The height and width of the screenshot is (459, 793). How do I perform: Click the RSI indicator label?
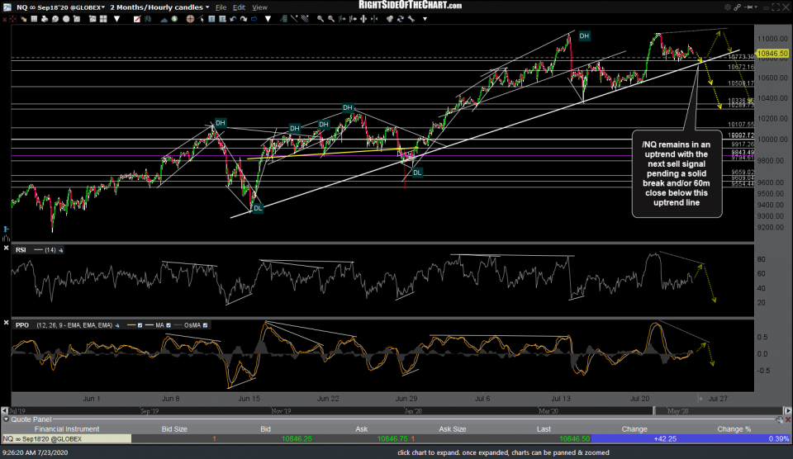click(21, 250)
